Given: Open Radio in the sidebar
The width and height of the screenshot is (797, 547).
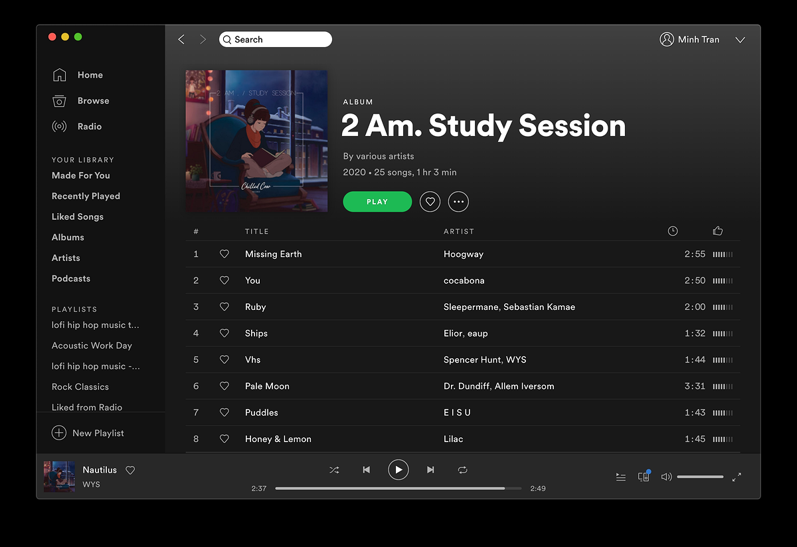Looking at the screenshot, I should [x=90, y=126].
